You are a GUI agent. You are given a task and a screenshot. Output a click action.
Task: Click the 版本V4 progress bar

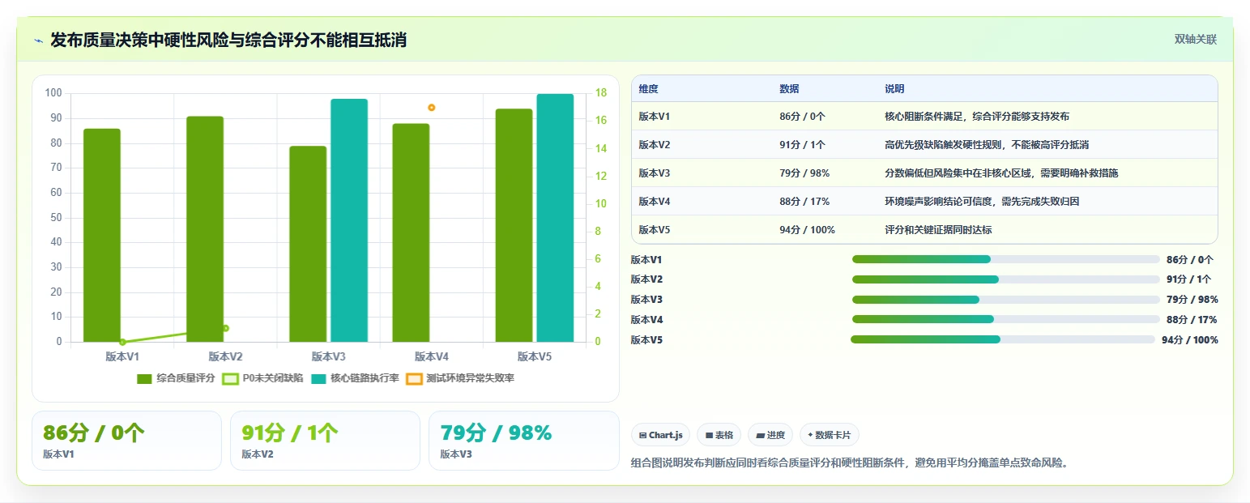[1005, 319]
